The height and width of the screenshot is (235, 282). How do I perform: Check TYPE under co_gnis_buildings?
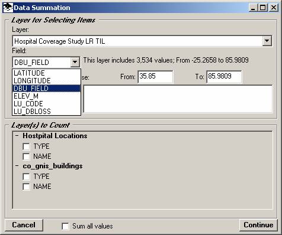tap(26, 177)
